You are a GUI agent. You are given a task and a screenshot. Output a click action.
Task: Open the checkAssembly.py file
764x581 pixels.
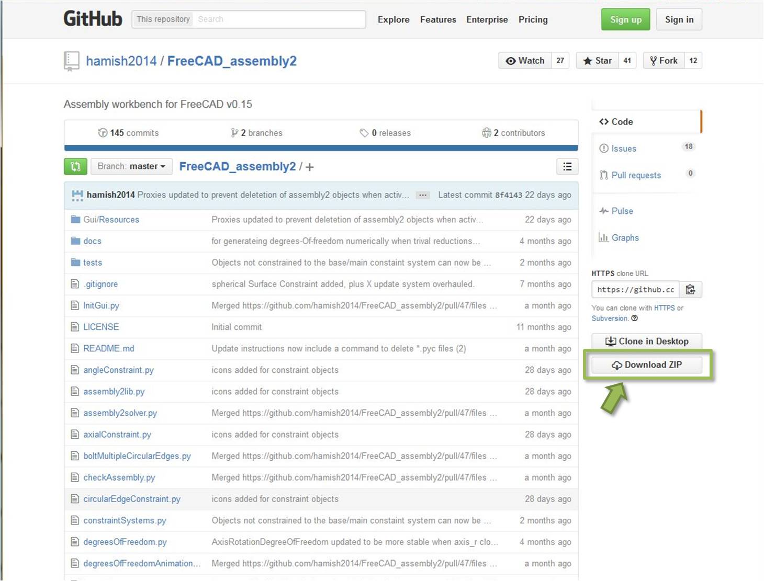pos(119,477)
